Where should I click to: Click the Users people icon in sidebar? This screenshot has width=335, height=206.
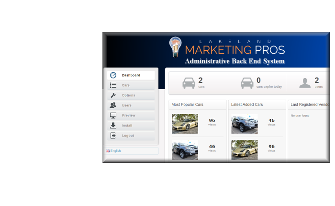(x=113, y=105)
